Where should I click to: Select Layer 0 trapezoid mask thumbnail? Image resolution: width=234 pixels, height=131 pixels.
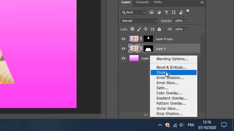pos(148,48)
